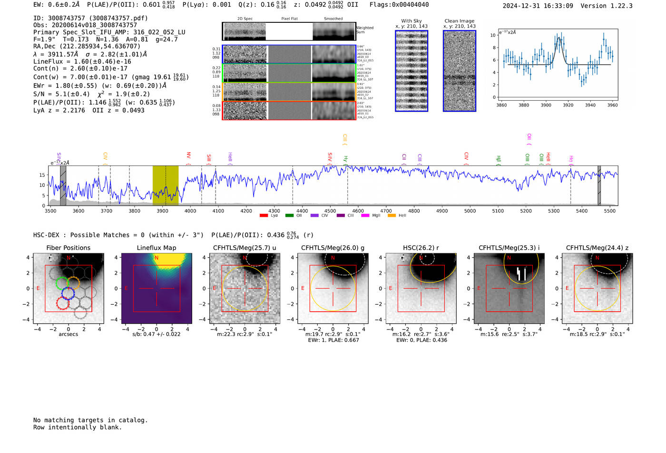
Task: Open the CFHTLS/Meg(25.7) u image
Action: click(x=245, y=288)
